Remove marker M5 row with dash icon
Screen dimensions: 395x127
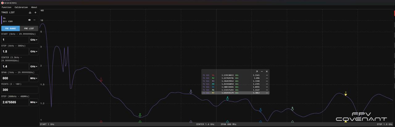click(267, 87)
